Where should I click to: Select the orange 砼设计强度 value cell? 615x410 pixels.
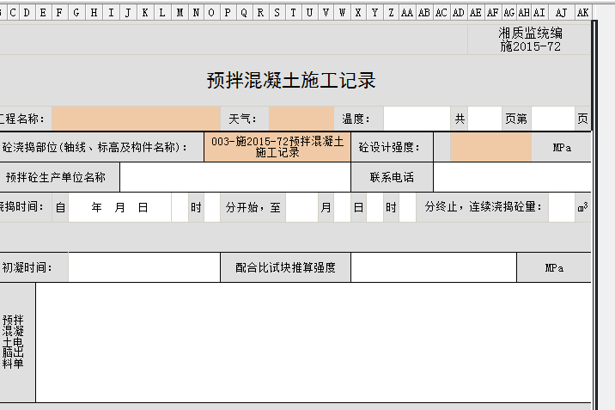coord(490,147)
